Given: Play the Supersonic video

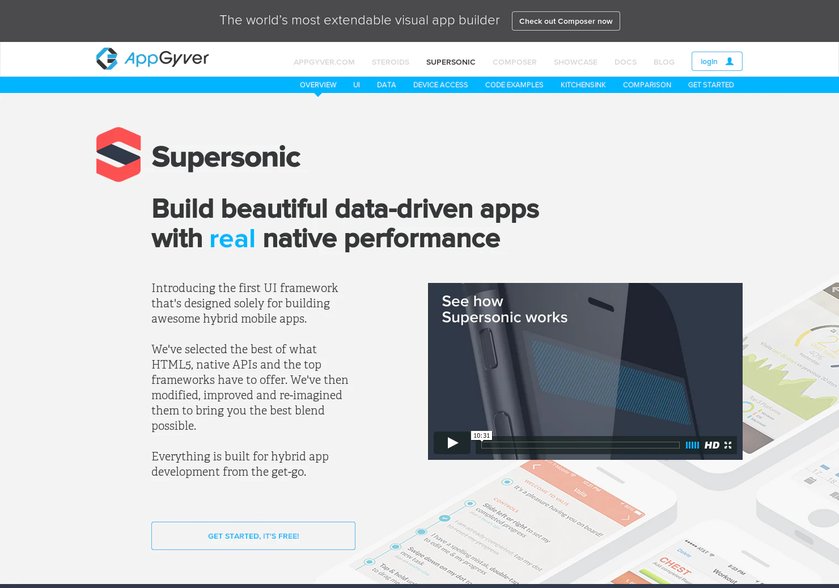Looking at the screenshot, I should coord(452,443).
